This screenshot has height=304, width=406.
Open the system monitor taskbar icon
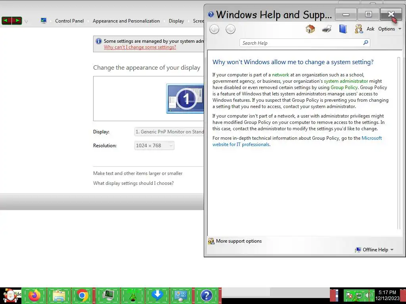pos(108,295)
